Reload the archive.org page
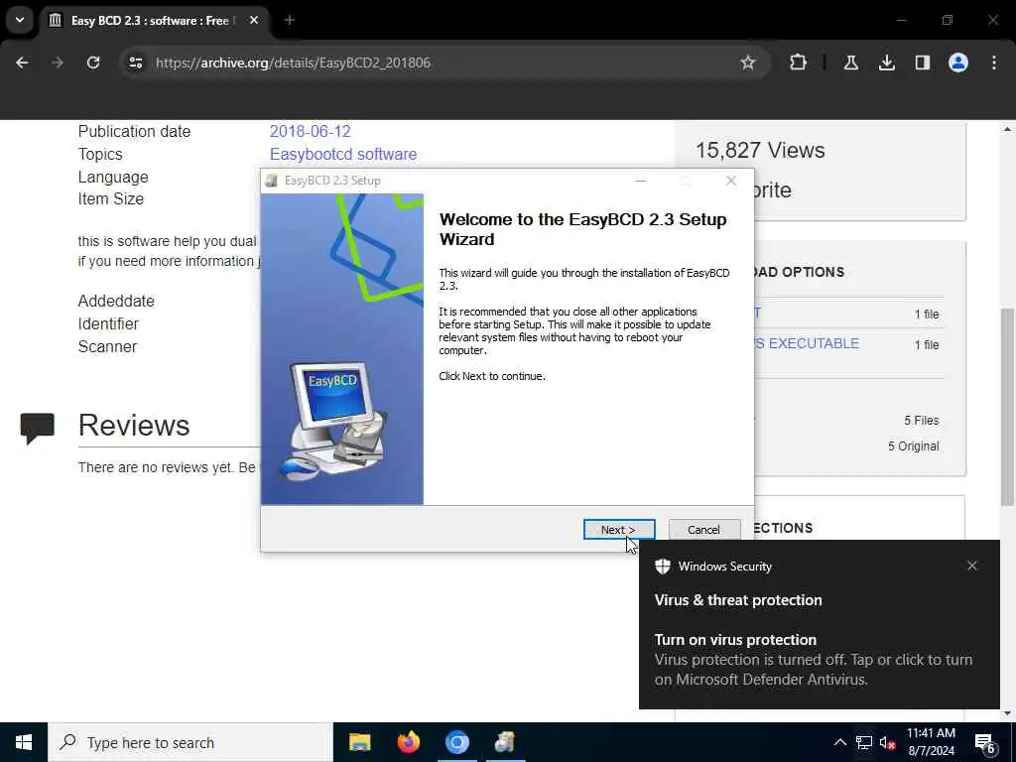Image resolution: width=1016 pixels, height=762 pixels. coord(93,63)
